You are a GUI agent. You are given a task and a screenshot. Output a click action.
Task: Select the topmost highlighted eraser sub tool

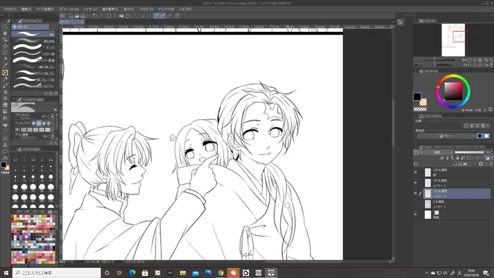[33, 34]
